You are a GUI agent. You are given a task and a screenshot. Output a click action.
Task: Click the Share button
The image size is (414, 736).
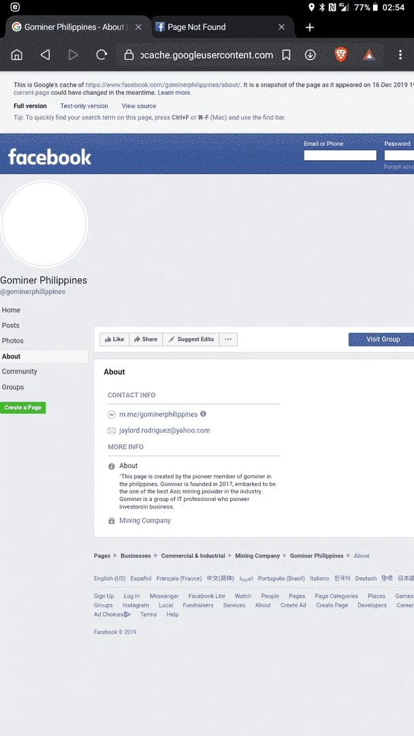pos(146,339)
